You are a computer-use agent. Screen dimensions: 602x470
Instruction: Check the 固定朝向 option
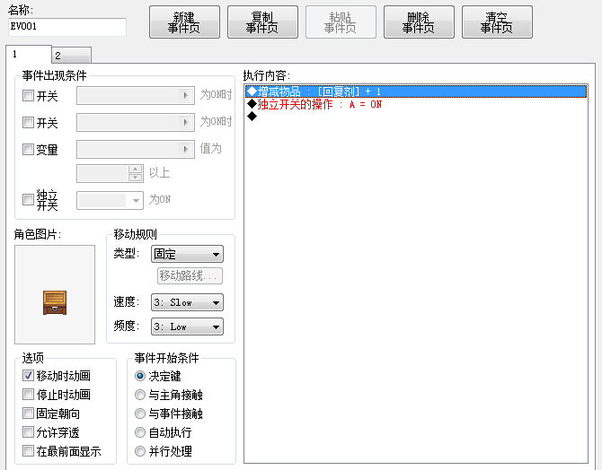[28, 413]
